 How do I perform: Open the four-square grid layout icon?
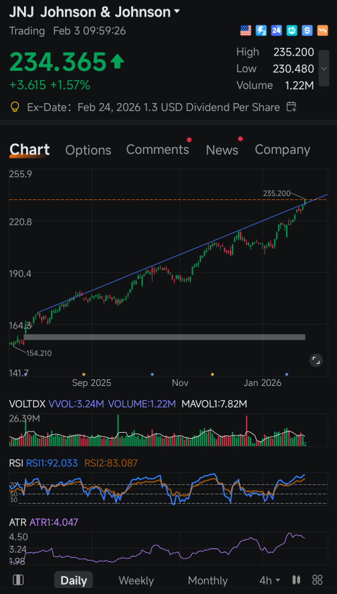[x=317, y=579]
